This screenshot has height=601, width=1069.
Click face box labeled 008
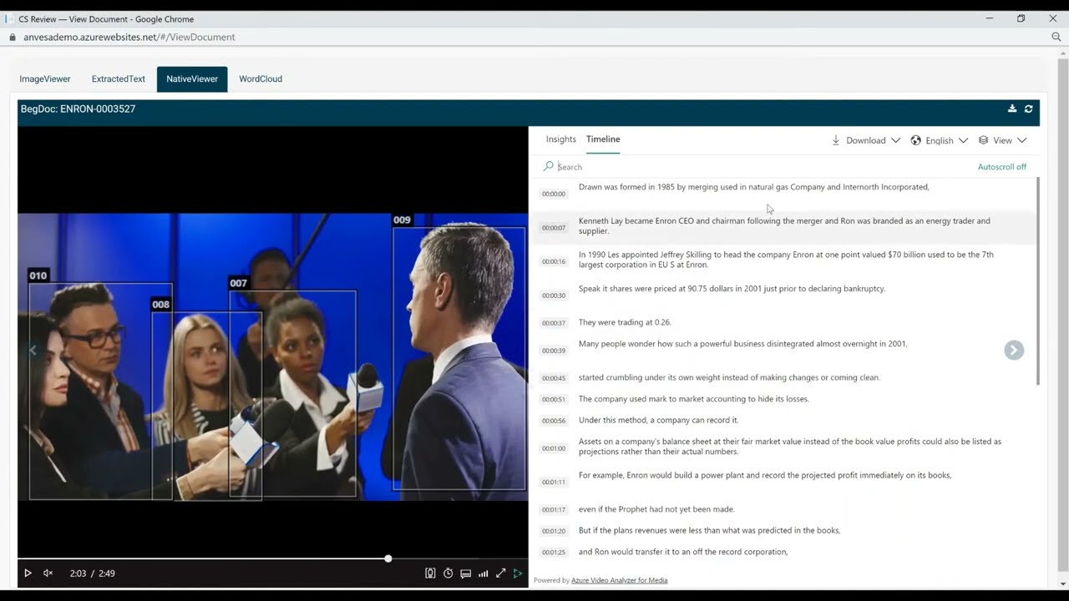click(206, 406)
